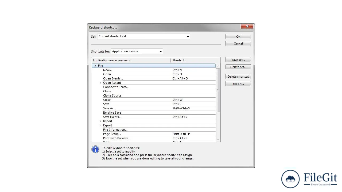Select the Close command row
342x192 pixels.
159,100
